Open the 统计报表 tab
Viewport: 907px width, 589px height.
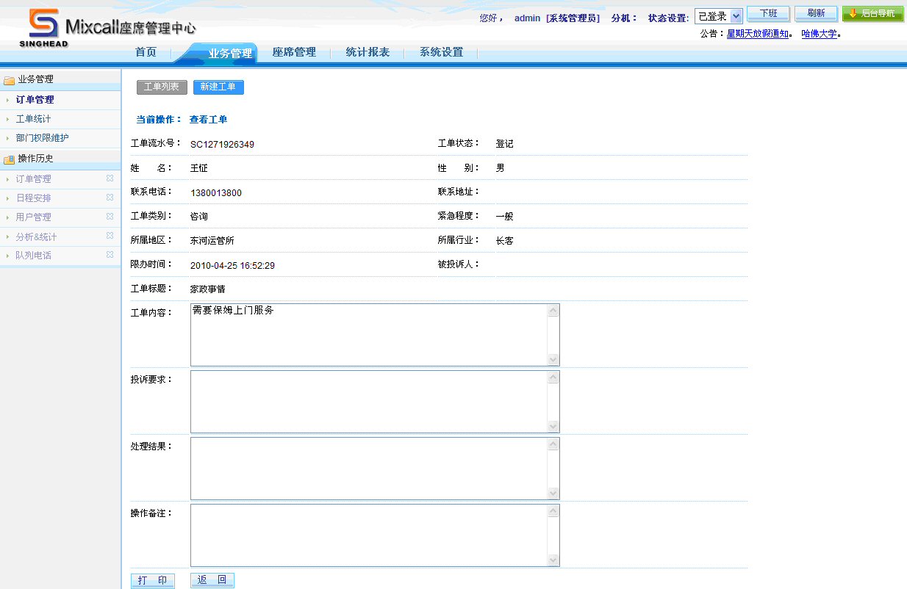coord(368,52)
